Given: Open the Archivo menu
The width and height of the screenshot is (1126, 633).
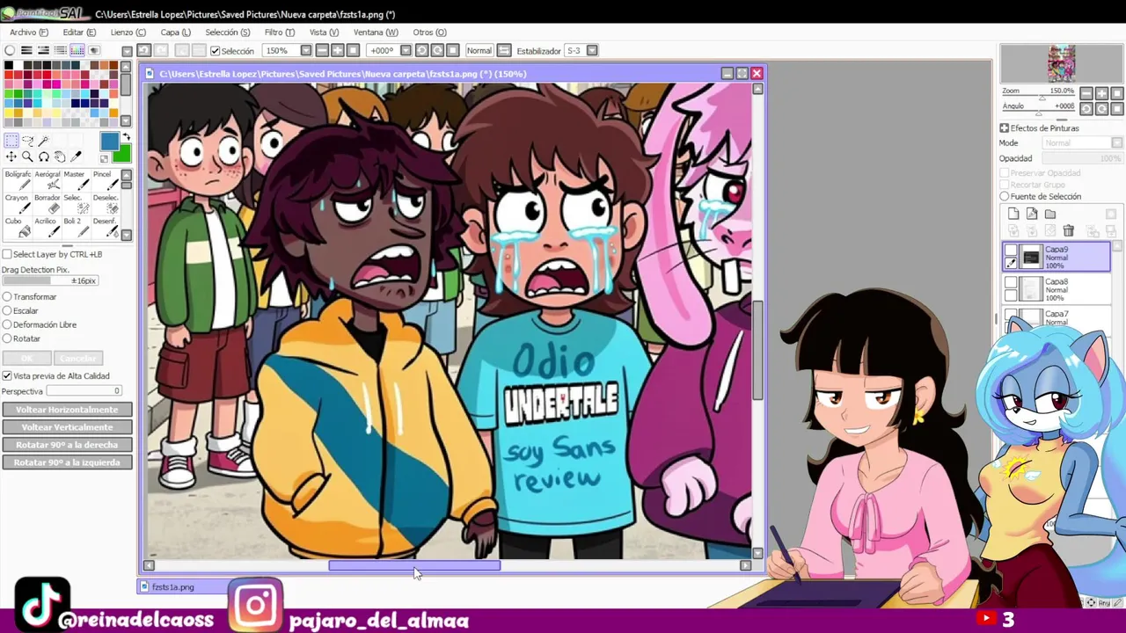Looking at the screenshot, I should coord(29,33).
